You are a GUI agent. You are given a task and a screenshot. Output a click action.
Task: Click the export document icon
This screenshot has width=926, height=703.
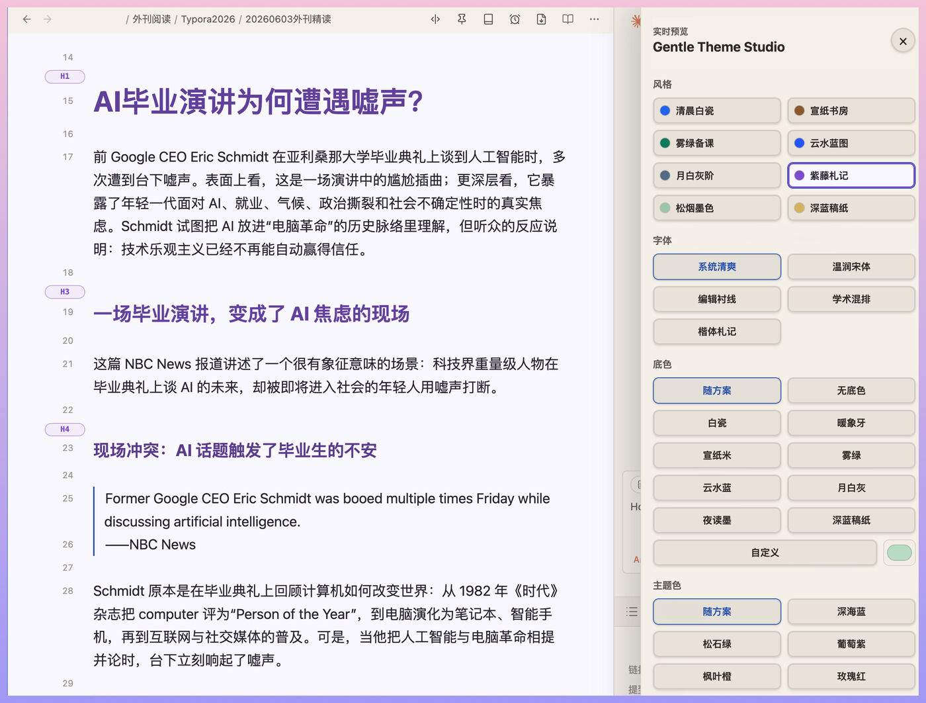tap(541, 19)
